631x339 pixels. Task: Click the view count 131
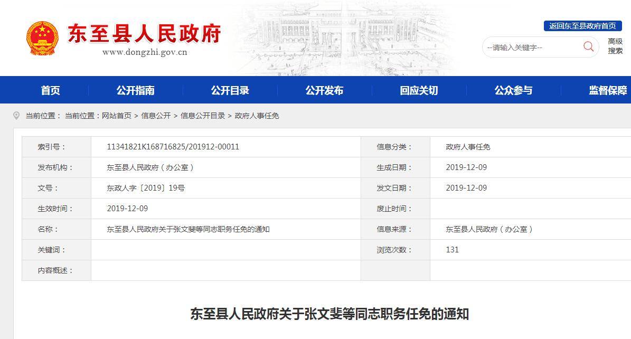pos(453,250)
